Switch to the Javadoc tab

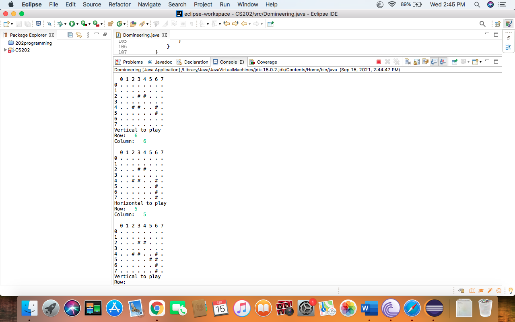tap(160, 62)
